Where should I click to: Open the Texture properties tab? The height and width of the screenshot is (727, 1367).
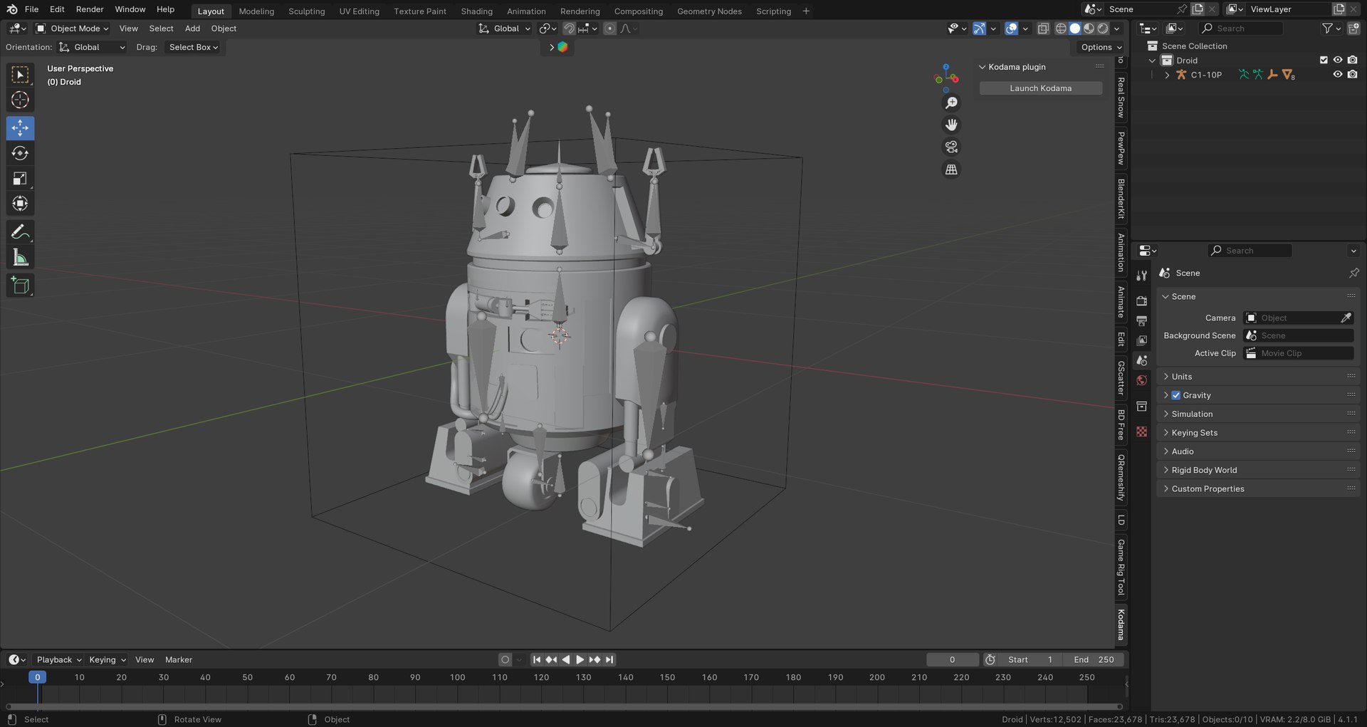(1141, 432)
